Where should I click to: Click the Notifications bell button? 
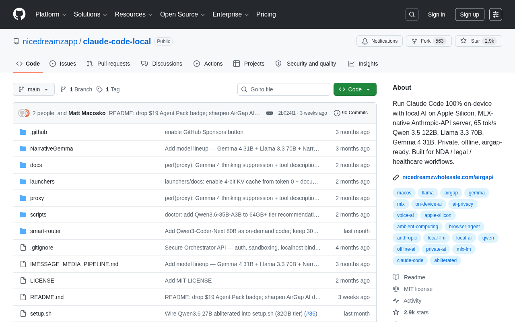click(379, 41)
